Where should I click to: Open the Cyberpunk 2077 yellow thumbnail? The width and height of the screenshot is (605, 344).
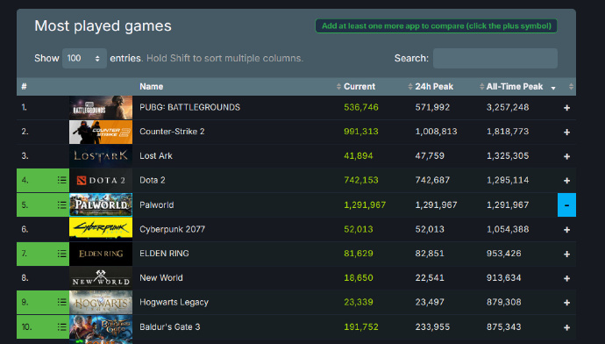pyautogui.click(x=101, y=229)
